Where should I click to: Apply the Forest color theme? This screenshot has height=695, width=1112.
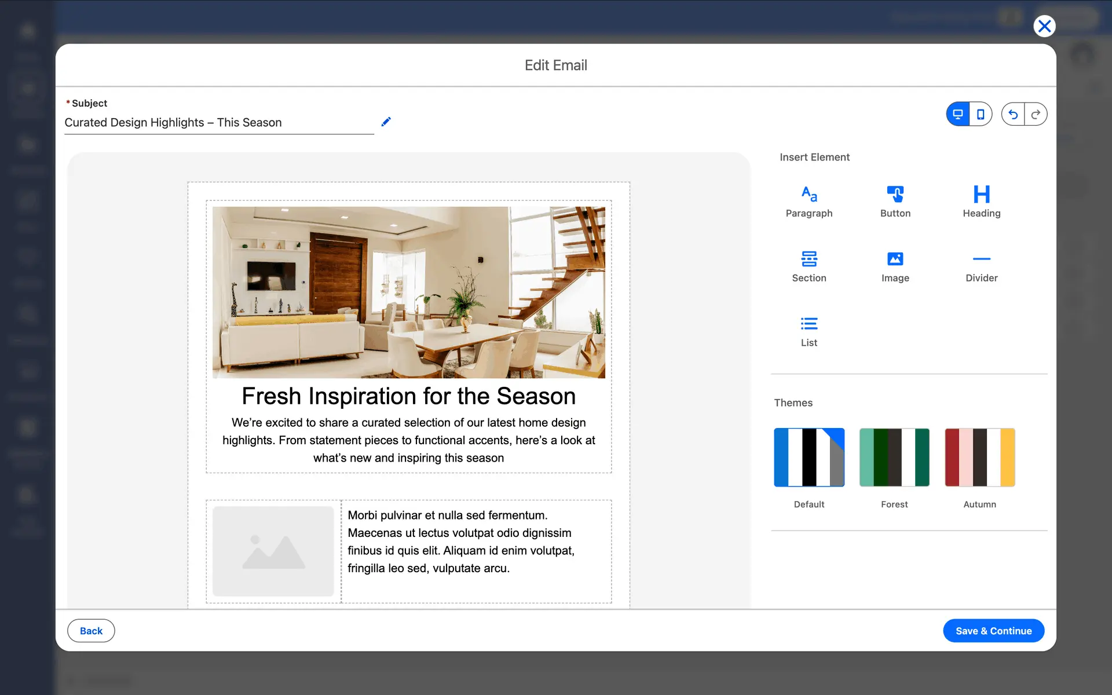[894, 458]
